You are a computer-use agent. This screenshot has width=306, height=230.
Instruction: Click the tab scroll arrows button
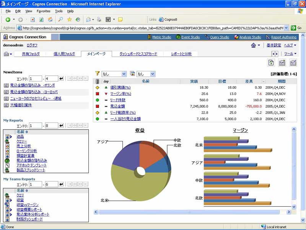point(275,54)
